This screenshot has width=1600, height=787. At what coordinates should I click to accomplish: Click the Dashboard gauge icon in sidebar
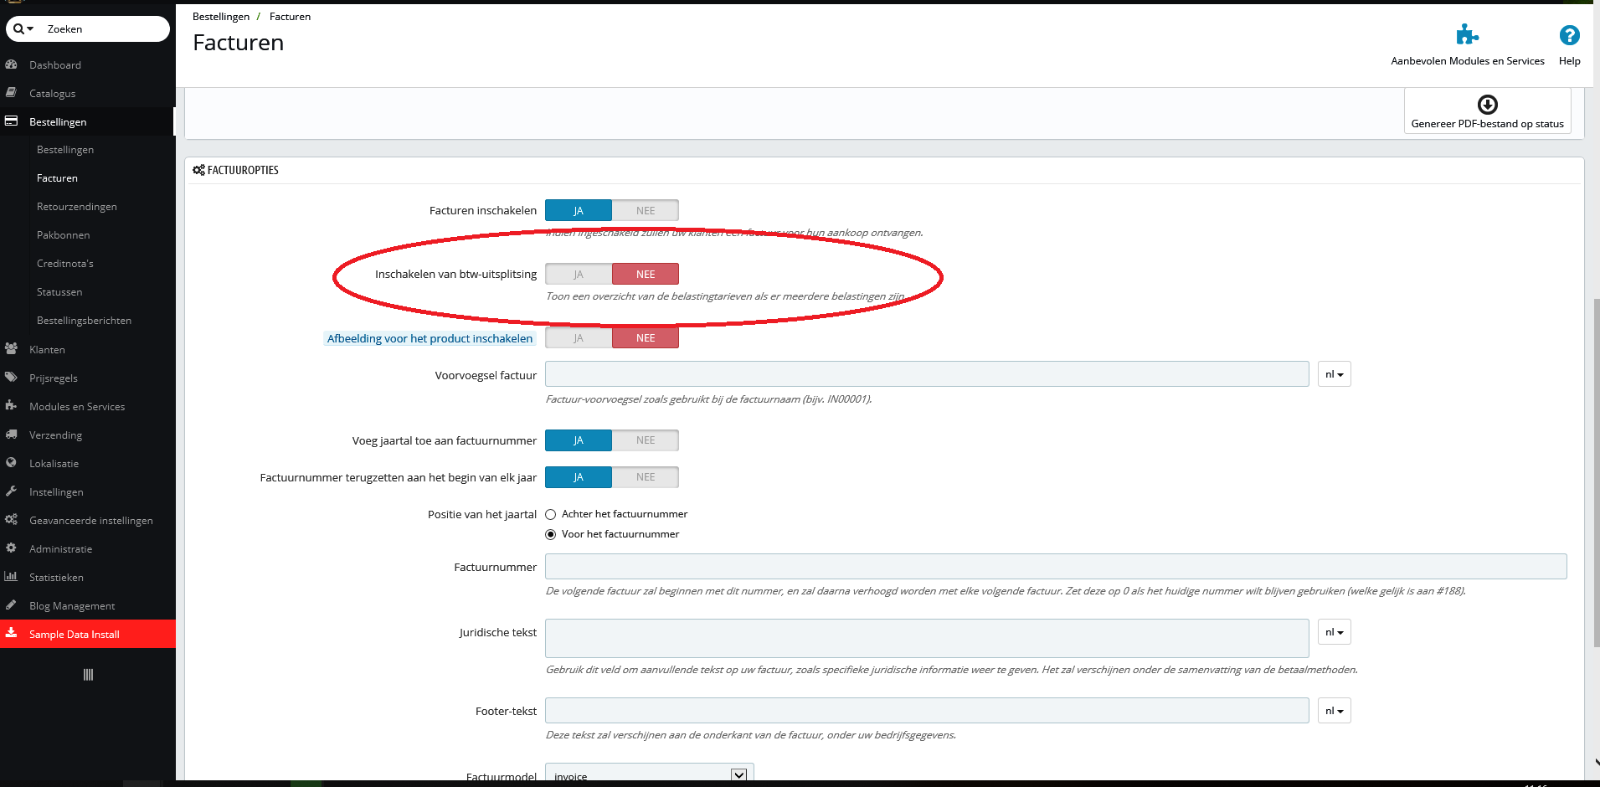pyautogui.click(x=12, y=64)
